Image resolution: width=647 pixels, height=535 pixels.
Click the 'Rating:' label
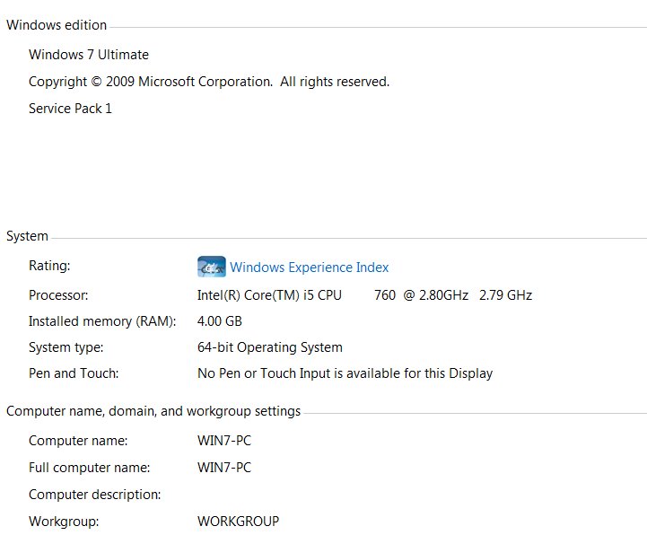(49, 266)
